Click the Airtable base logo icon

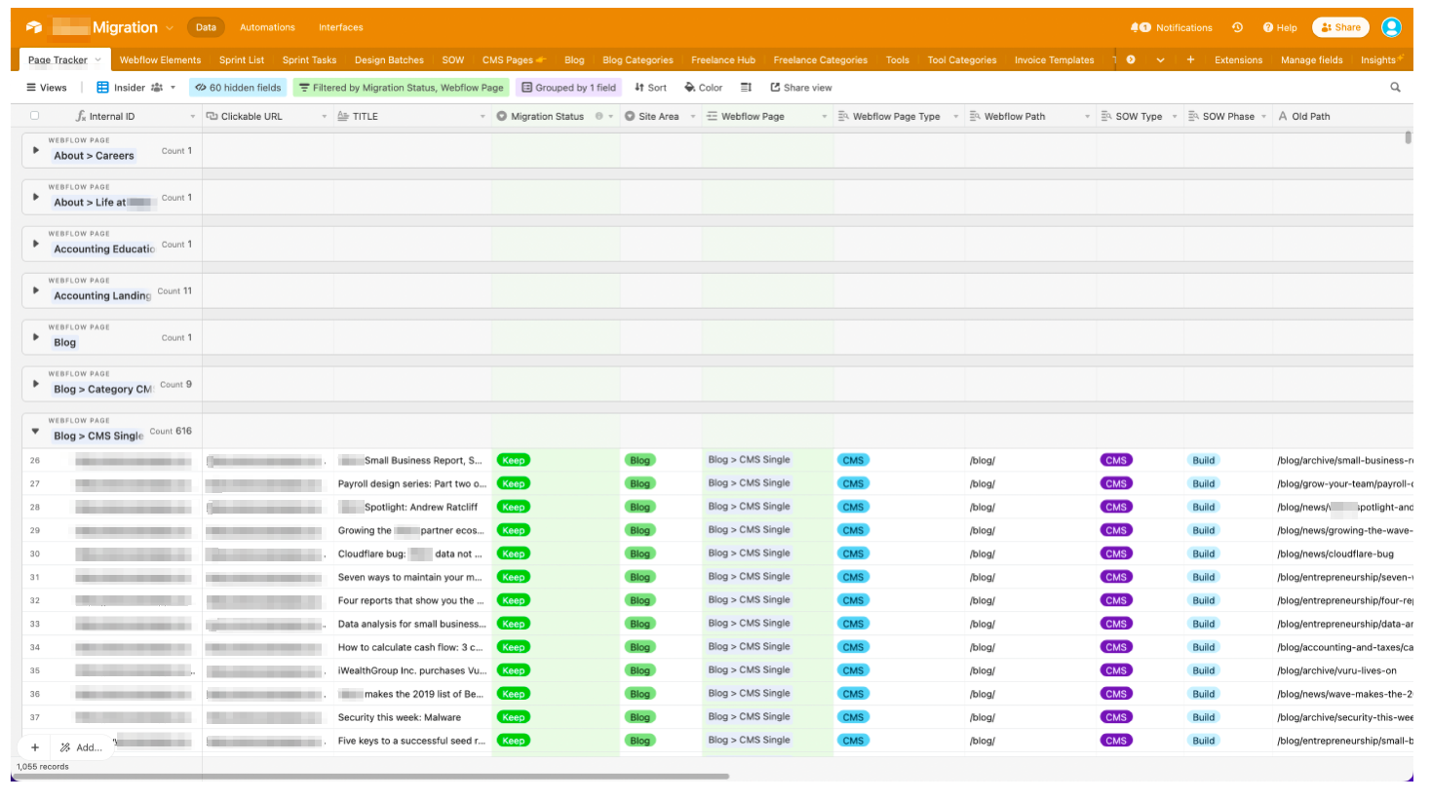pyautogui.click(x=34, y=27)
